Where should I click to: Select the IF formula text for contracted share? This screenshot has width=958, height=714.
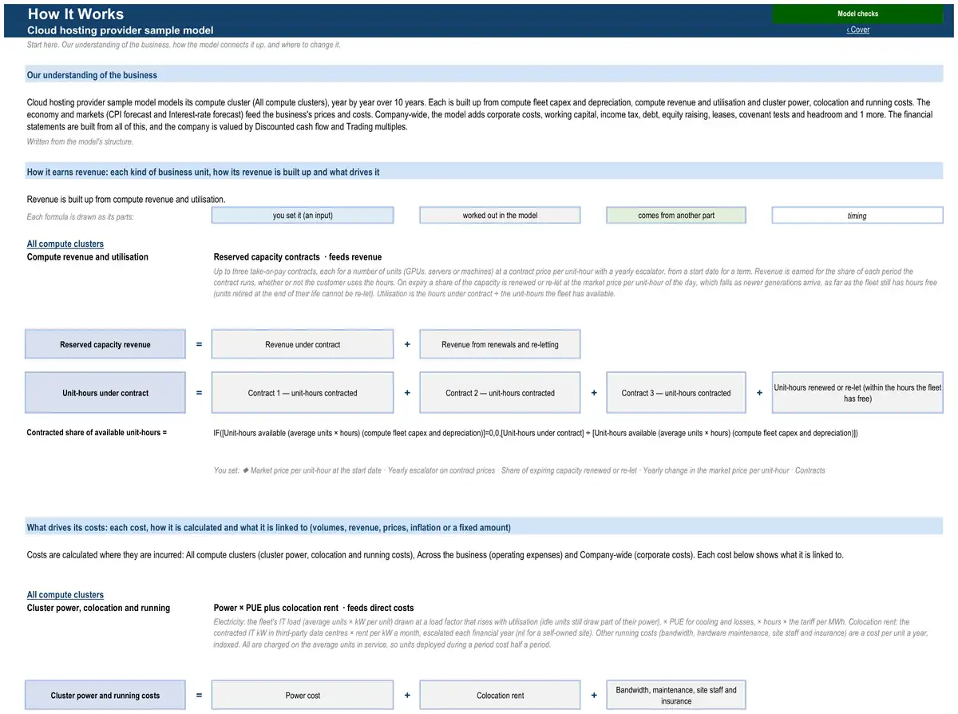[536, 432]
